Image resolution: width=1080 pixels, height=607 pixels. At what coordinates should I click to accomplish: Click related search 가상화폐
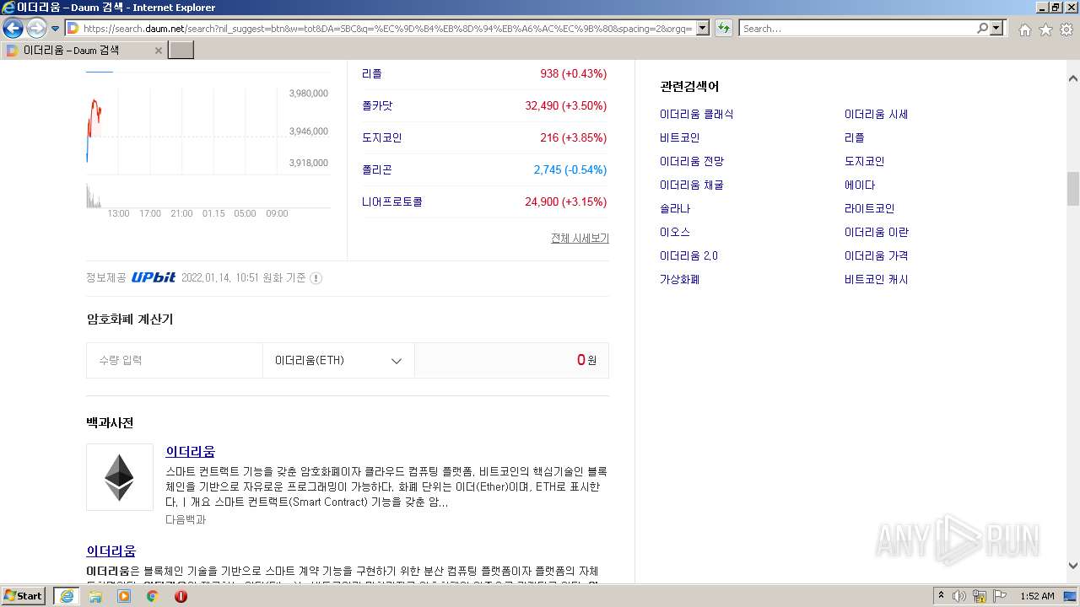679,279
